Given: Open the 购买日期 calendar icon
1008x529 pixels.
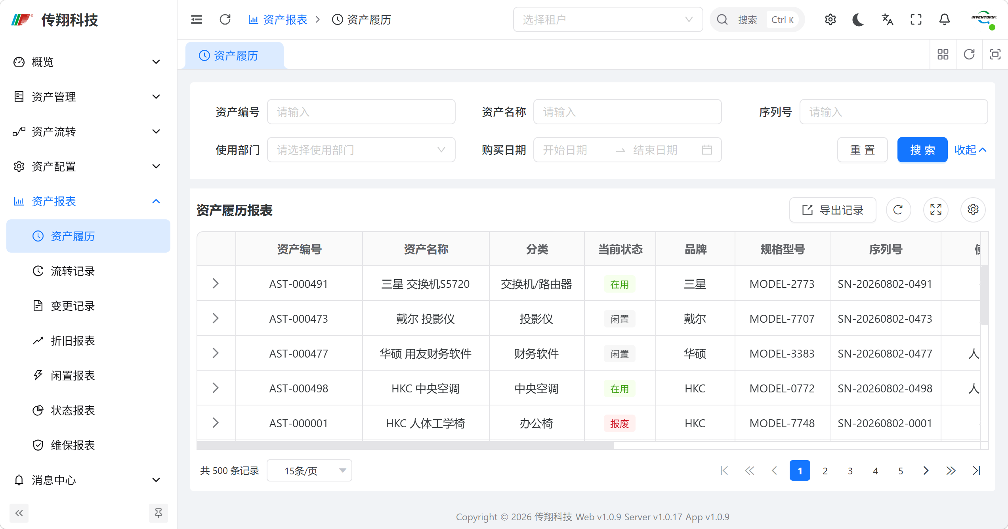Looking at the screenshot, I should (x=706, y=150).
